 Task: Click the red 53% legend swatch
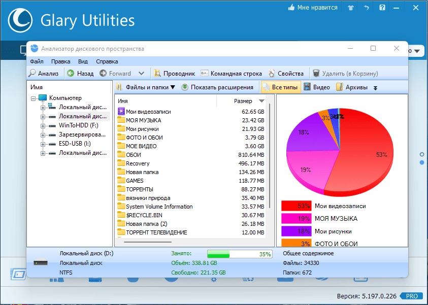[296, 206]
